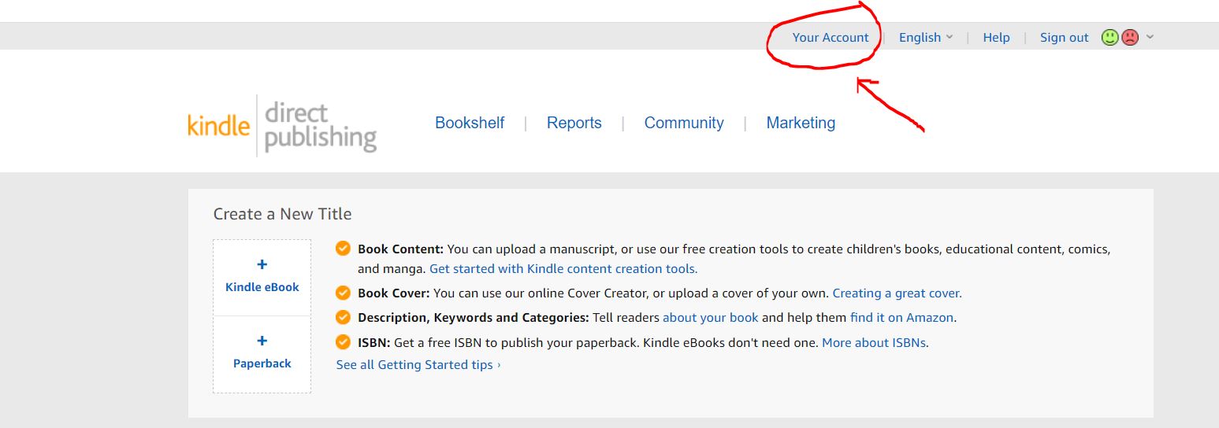Open Creating a great cover link
The image size is (1219, 428).
(x=897, y=293)
